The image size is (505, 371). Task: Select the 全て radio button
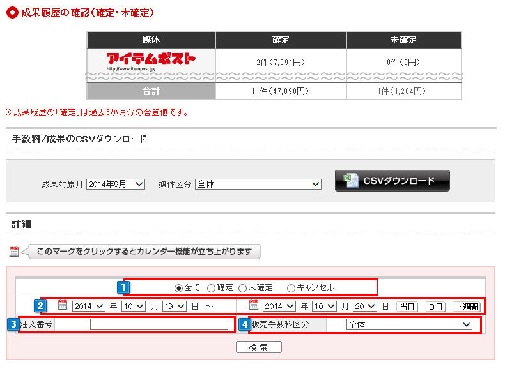pyautogui.click(x=178, y=288)
